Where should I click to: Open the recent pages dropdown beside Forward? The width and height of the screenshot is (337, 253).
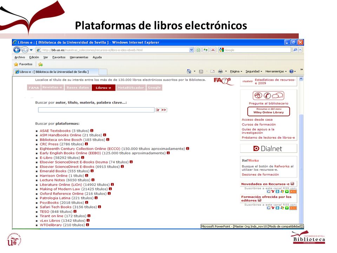pos(31,50)
